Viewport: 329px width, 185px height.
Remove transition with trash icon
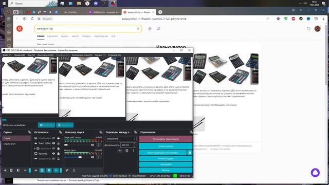click(x=127, y=151)
